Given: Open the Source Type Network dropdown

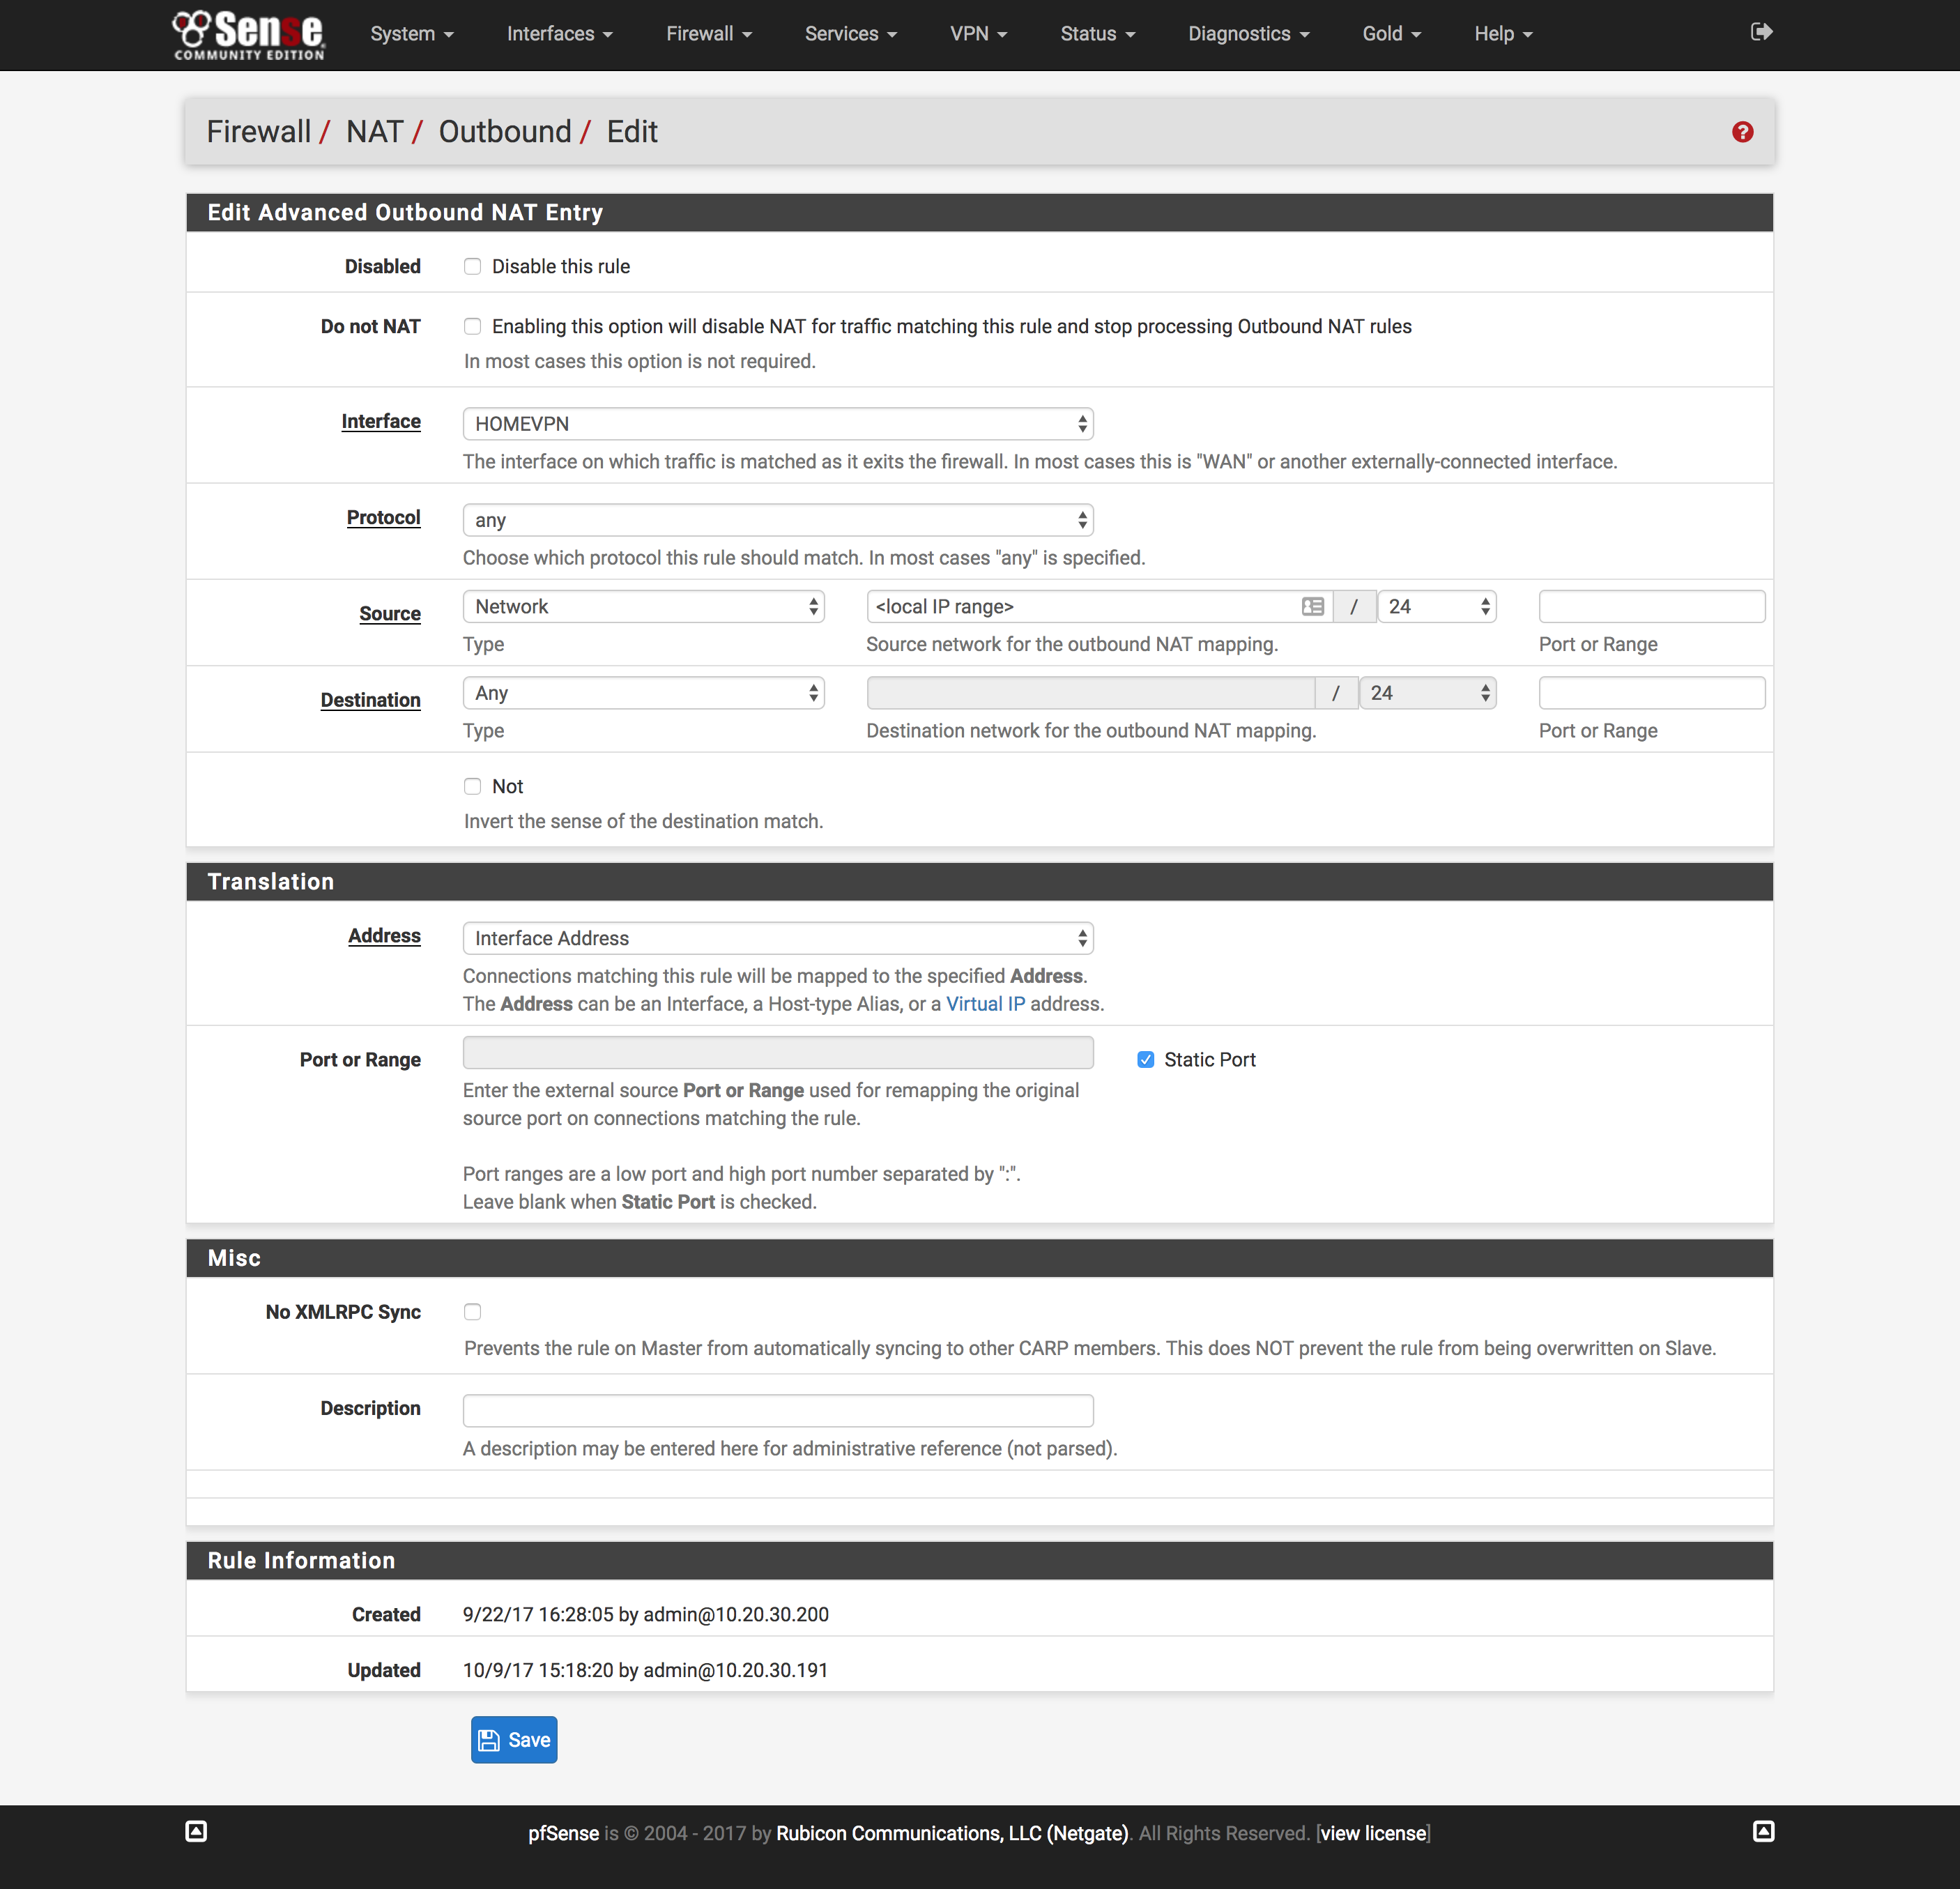Looking at the screenshot, I should 643,606.
